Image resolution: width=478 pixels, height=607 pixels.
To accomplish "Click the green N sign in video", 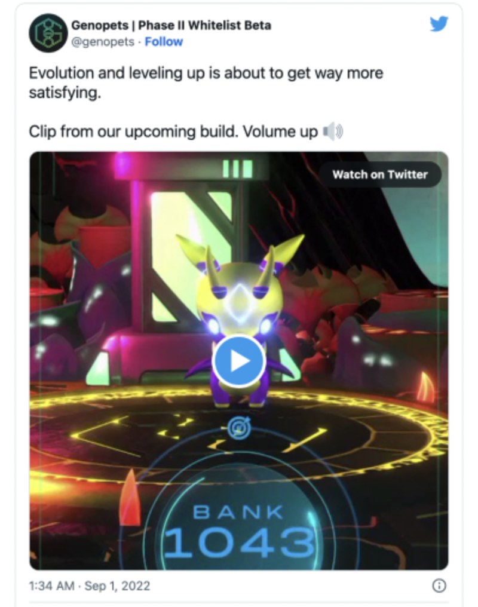I will (x=191, y=256).
